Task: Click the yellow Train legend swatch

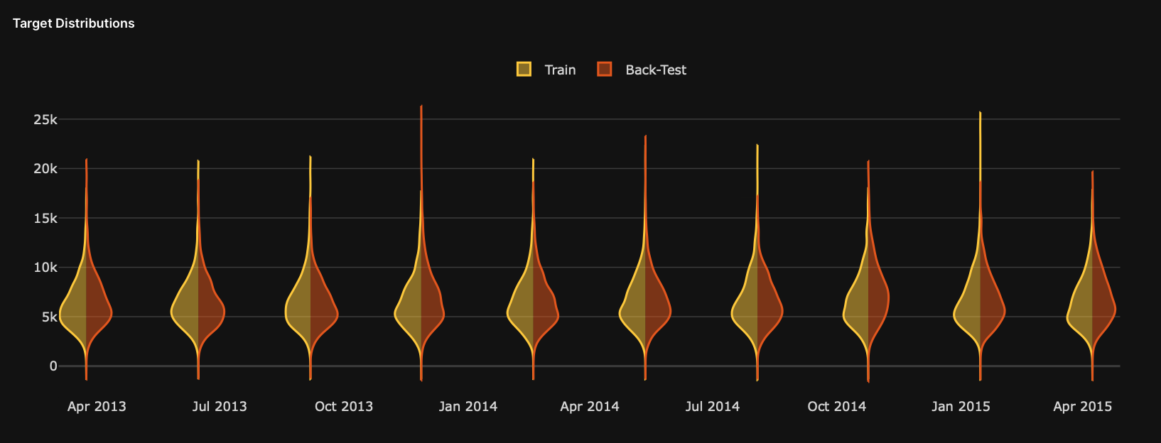Action: coord(524,69)
